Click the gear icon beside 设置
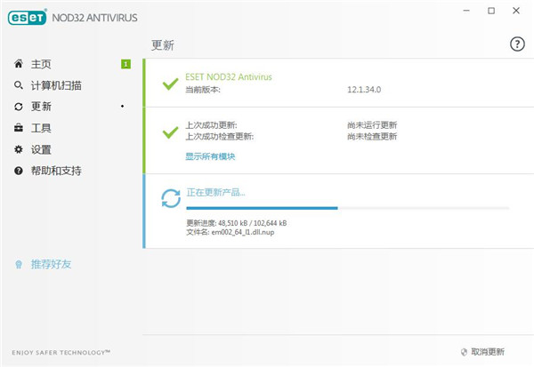Viewport: 534px width, 367px height. tap(19, 149)
